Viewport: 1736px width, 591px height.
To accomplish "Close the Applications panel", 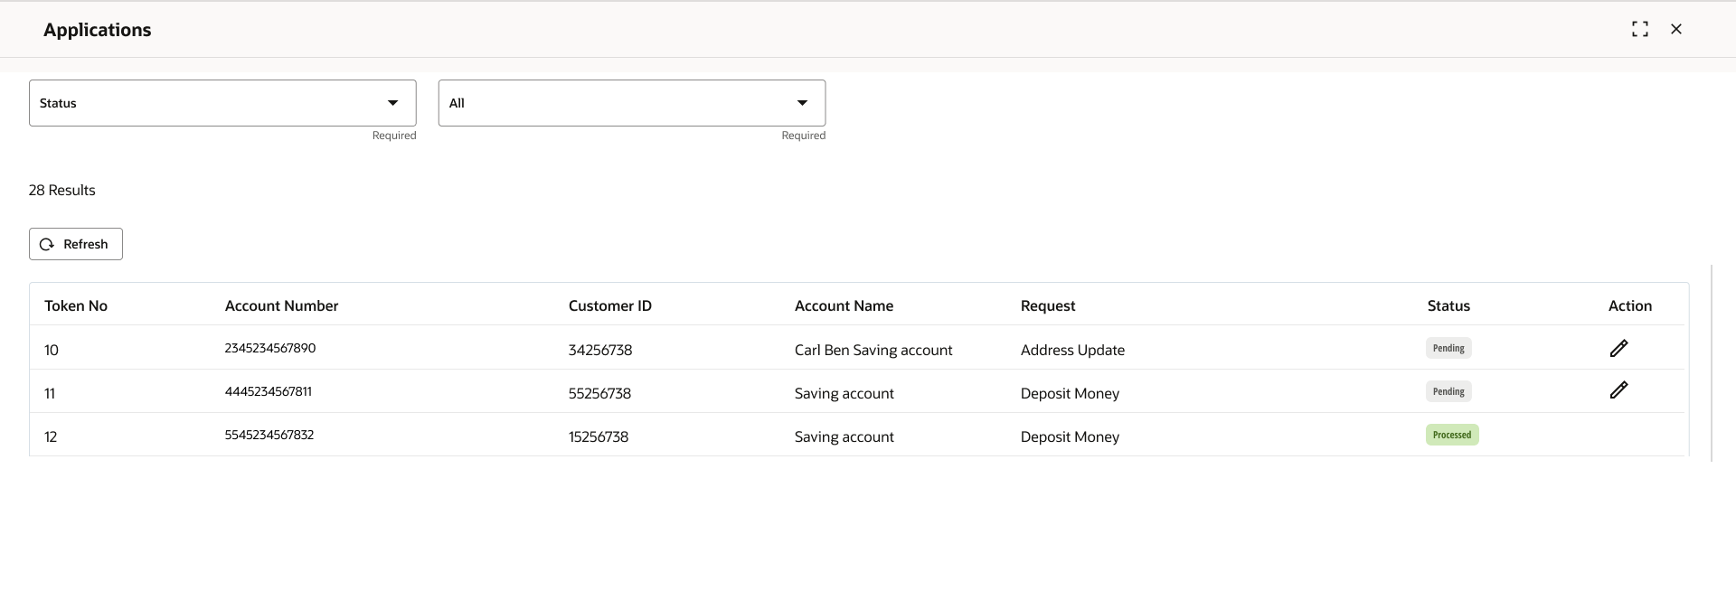I will [x=1675, y=29].
